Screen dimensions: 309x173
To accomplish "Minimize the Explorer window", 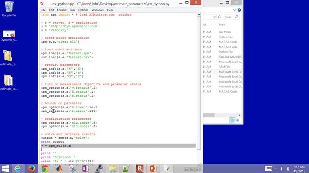I will (221, 3).
